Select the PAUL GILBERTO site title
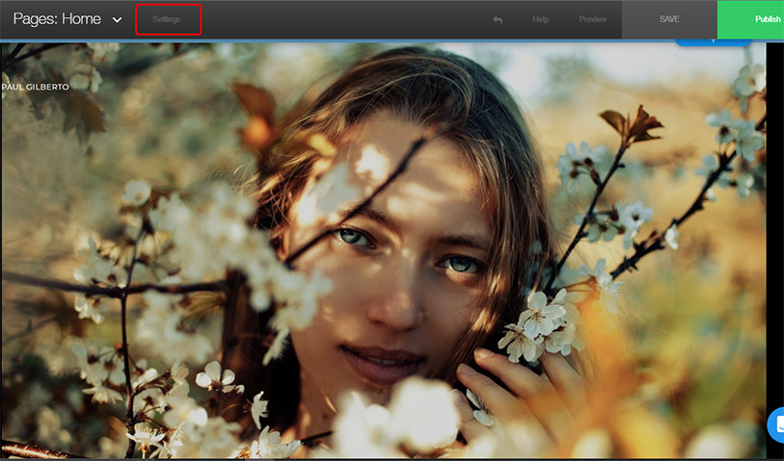This screenshot has width=784, height=461. click(x=36, y=87)
